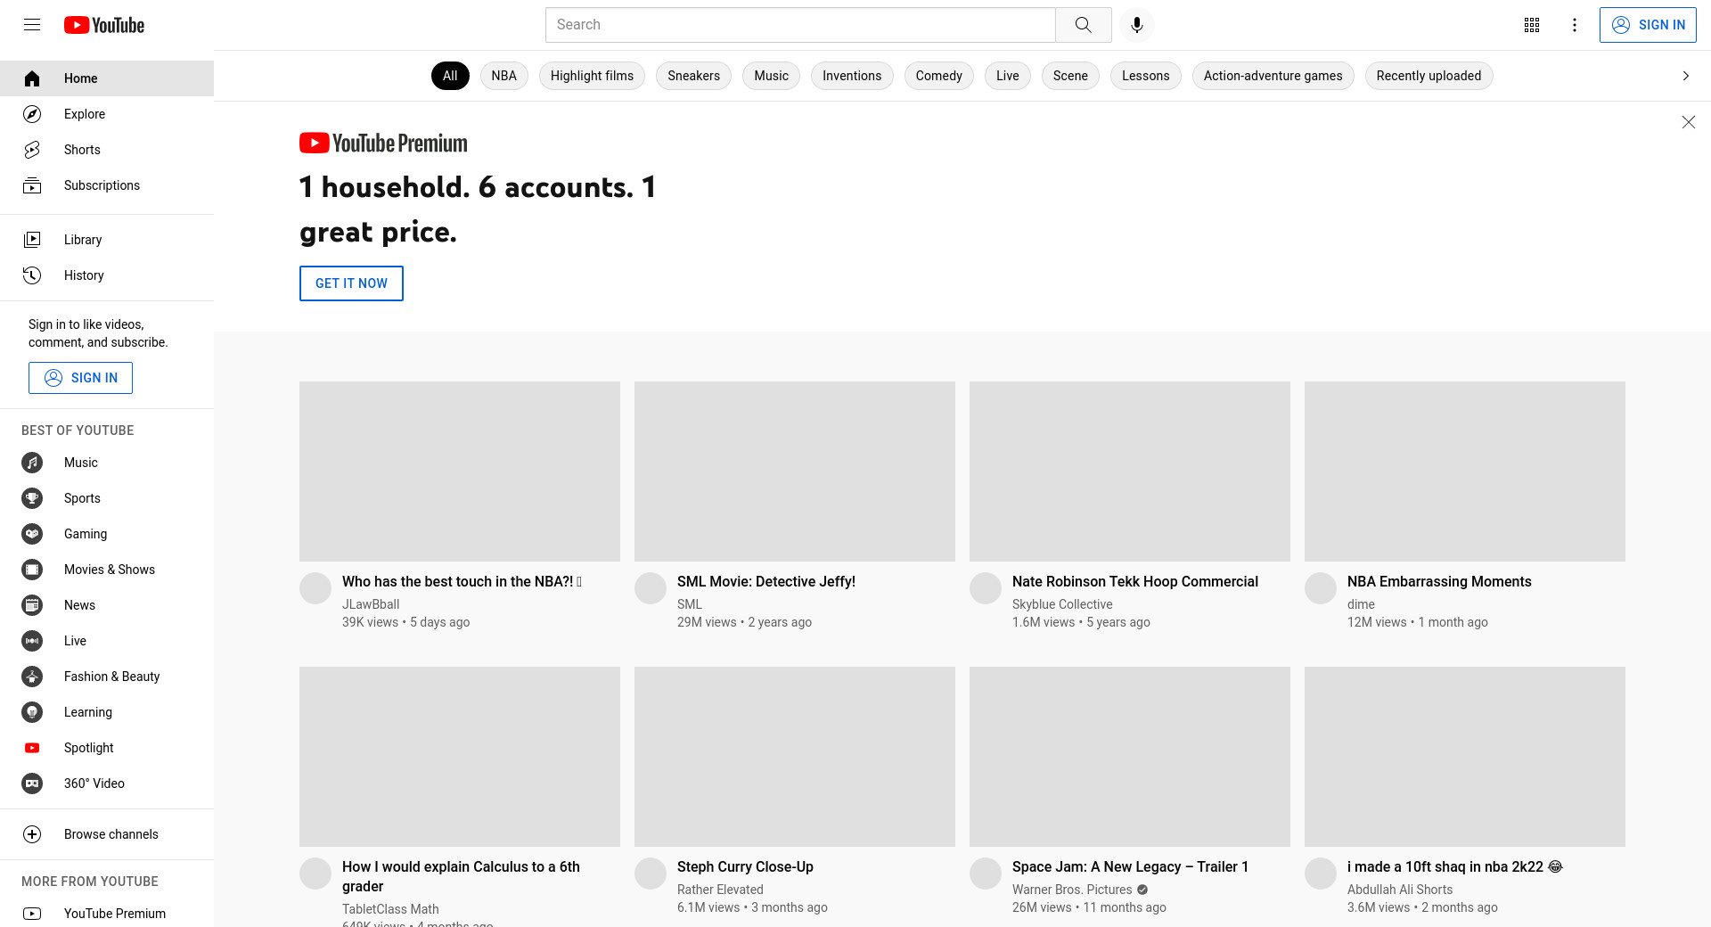This screenshot has width=1711, height=927.
Task: Open the YouTube apps grid
Action: [x=1532, y=25]
